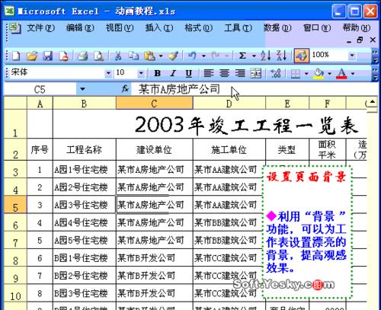Select column D header
381x310 pixels.
[229, 104]
